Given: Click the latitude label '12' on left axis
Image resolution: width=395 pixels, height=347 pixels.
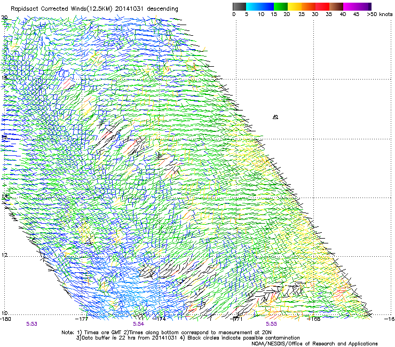Looking at the screenshot, I should click(x=4, y=255).
